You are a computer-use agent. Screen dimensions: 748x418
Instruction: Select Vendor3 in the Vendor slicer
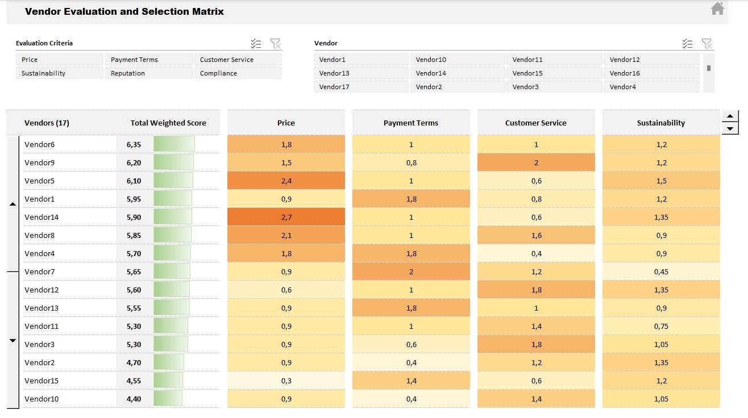pos(554,87)
